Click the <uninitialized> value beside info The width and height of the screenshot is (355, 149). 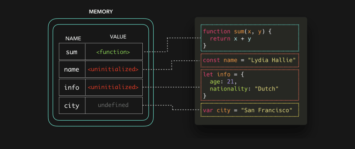pos(114,87)
